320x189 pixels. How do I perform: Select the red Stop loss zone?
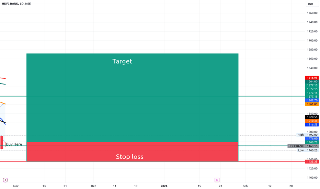132,152
